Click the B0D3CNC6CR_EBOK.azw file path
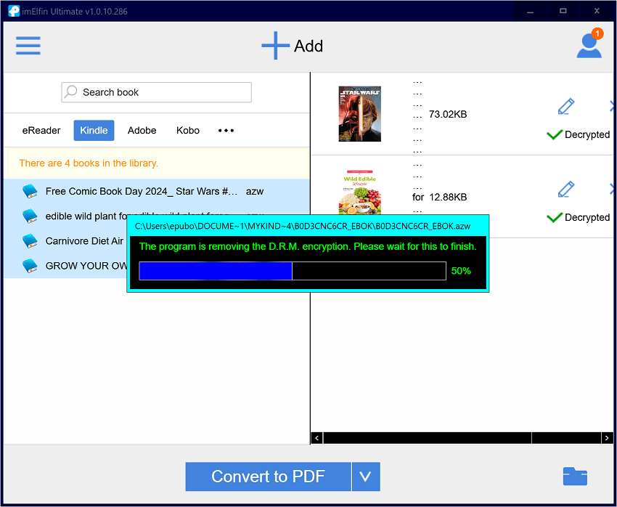Image resolution: width=617 pixels, height=507 pixels. (303, 227)
